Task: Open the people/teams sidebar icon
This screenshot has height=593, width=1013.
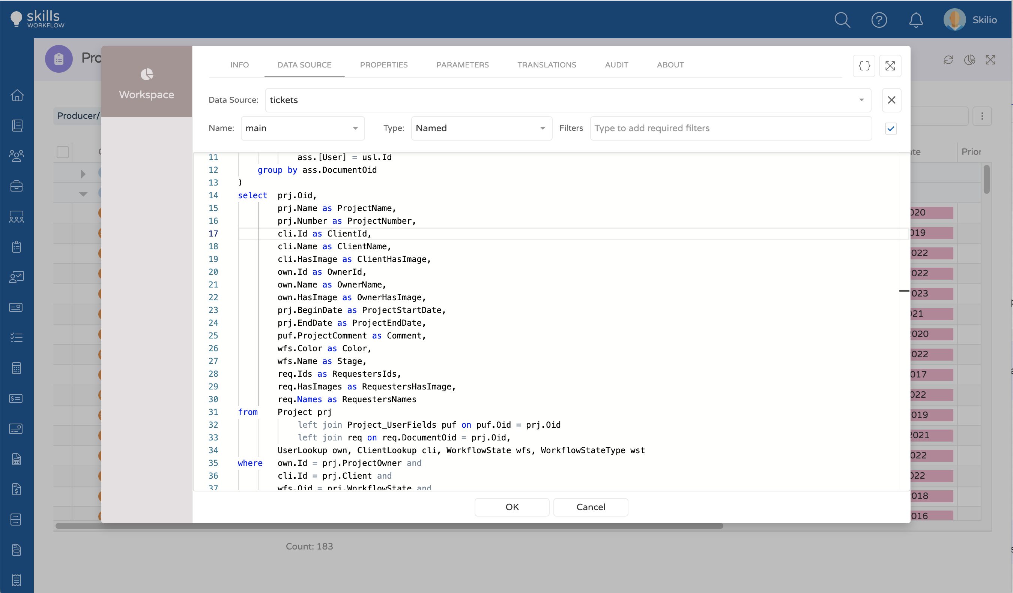Action: [x=17, y=156]
